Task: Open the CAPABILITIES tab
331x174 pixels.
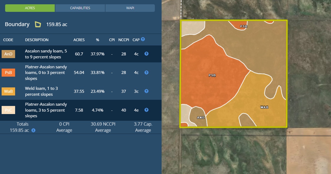Action: coord(80,8)
